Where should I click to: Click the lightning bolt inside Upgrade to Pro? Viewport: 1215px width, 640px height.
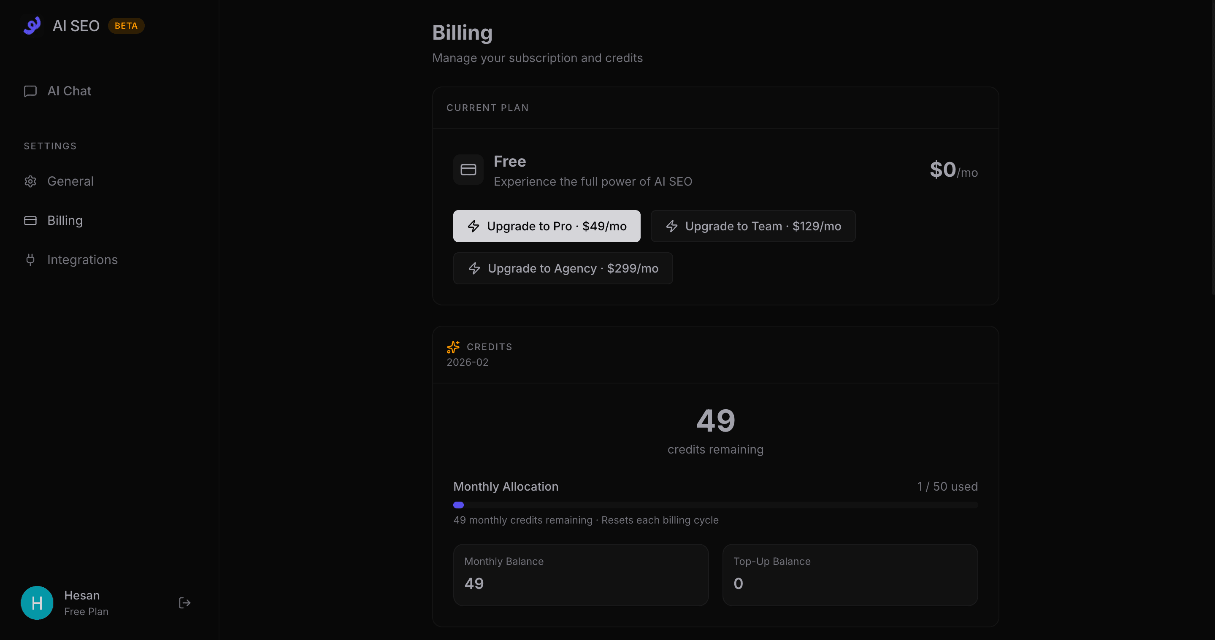474,226
